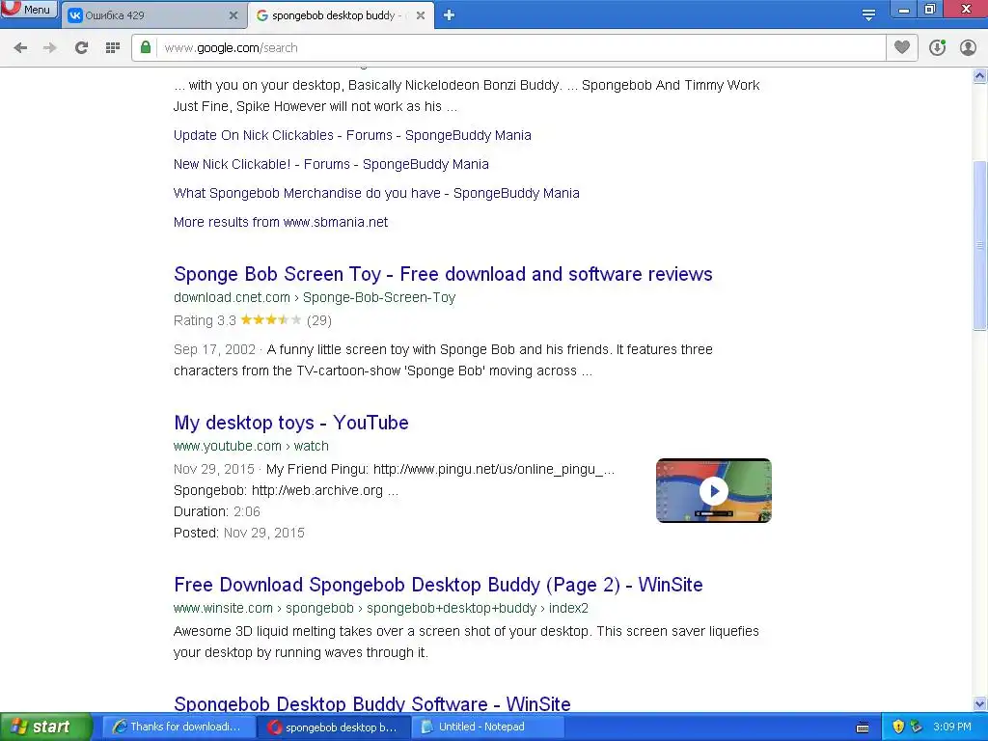This screenshot has width=988, height=741.
Task: Click the network connection tray icon
Action: point(917,727)
